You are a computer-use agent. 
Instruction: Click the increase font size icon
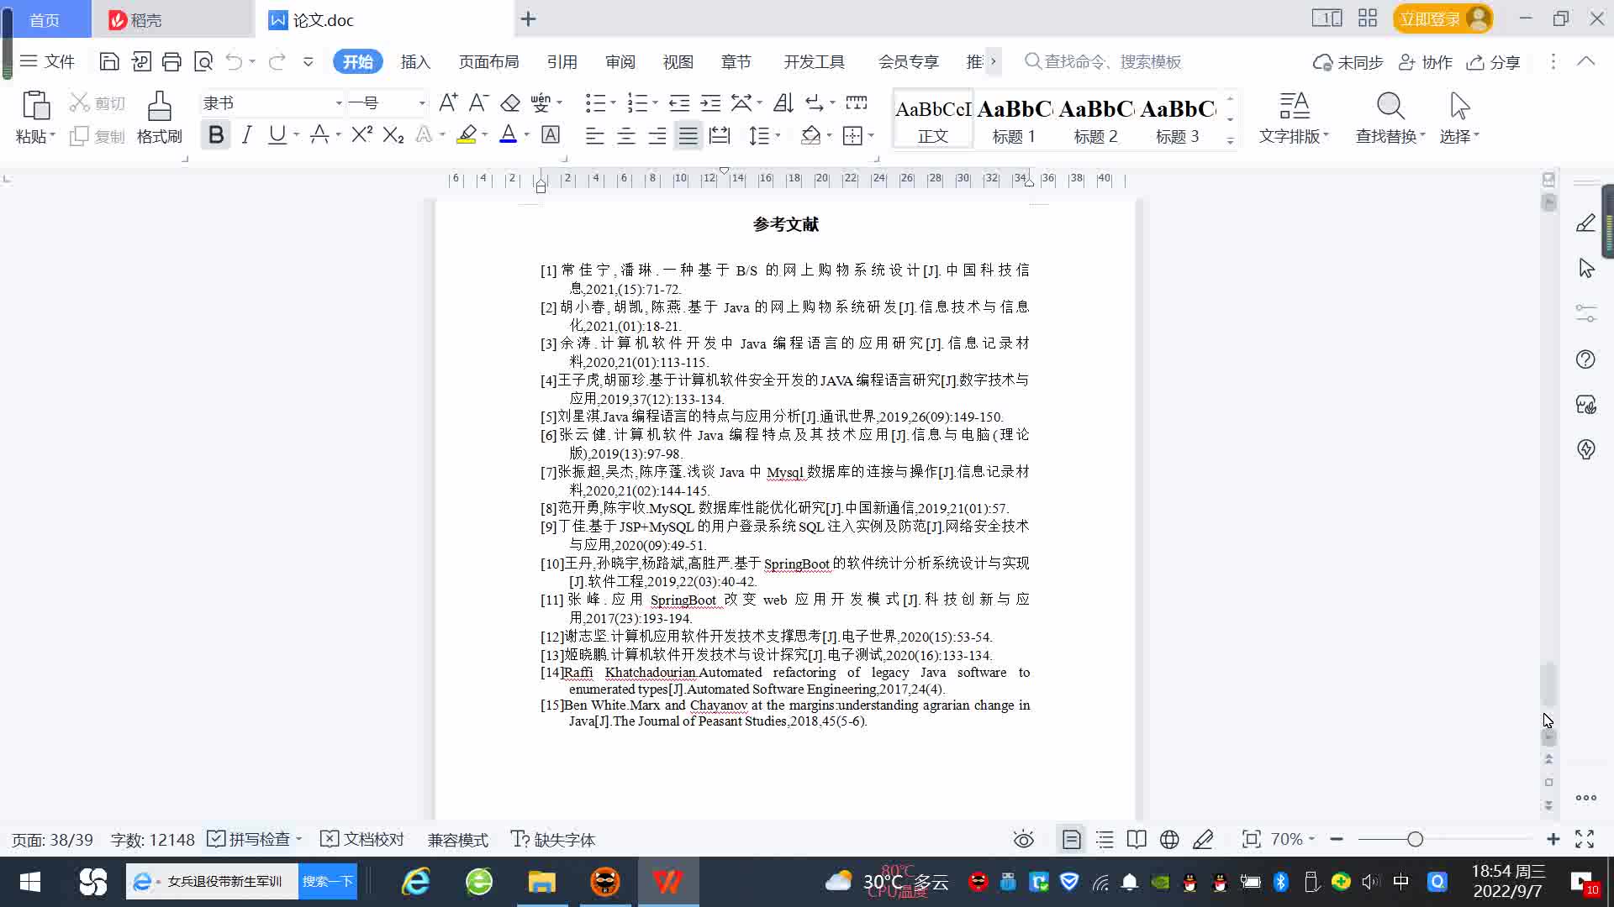448,102
